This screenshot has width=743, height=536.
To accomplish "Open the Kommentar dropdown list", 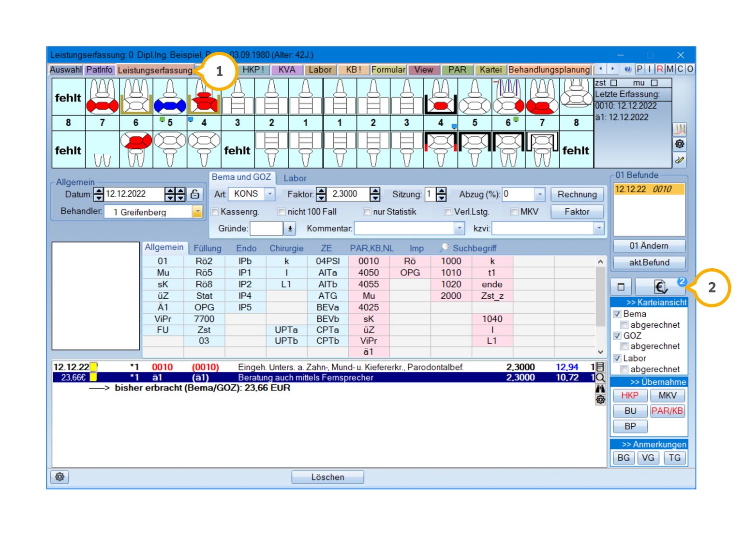I will click(459, 228).
